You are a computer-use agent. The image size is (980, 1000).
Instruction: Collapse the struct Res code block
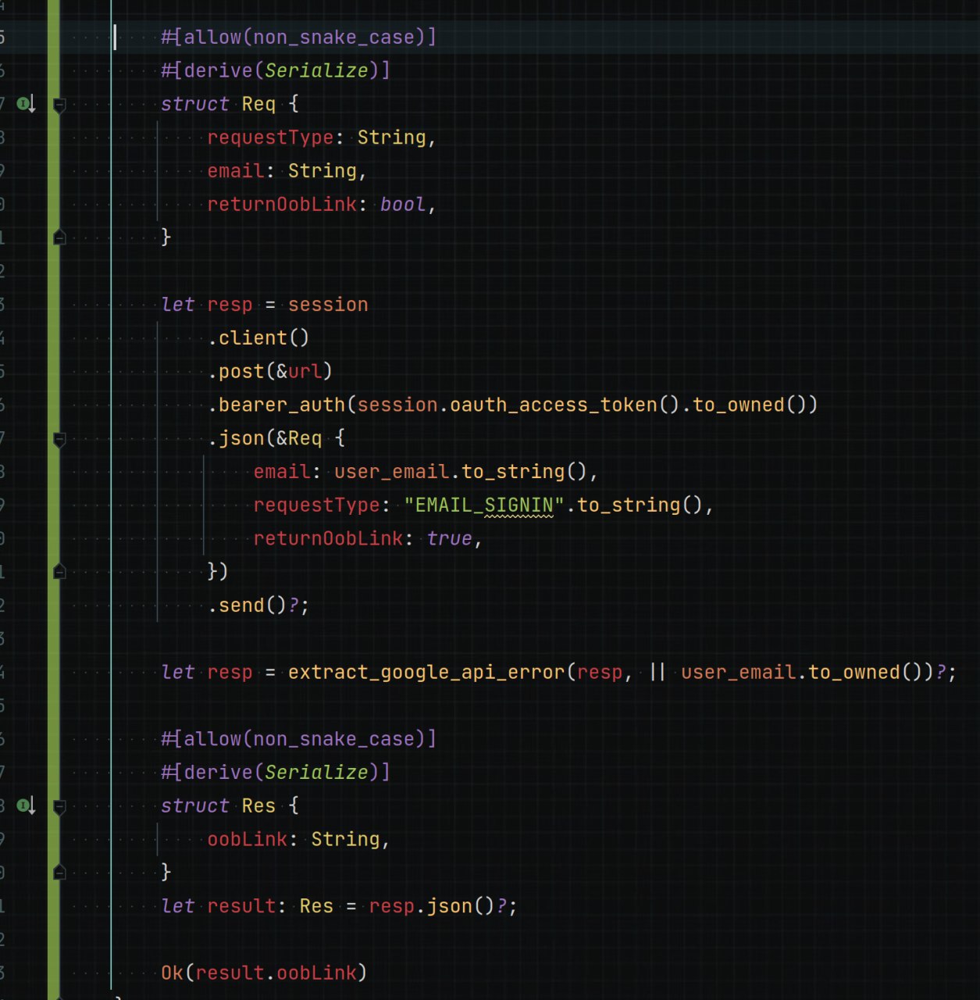coord(59,805)
